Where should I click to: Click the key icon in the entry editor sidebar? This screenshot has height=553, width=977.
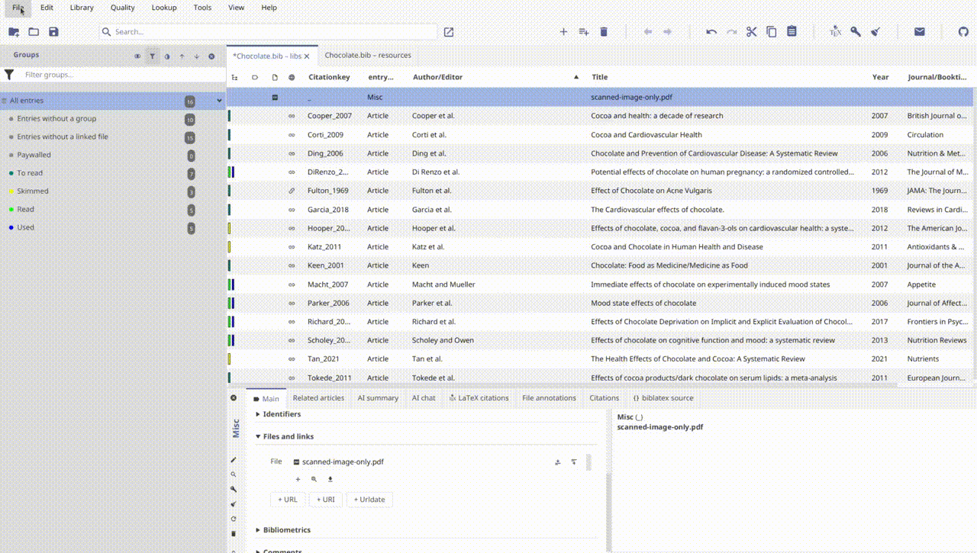click(234, 489)
